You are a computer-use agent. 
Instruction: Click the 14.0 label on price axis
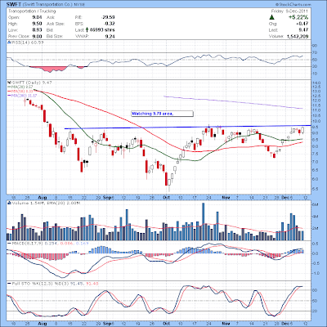click(x=316, y=82)
